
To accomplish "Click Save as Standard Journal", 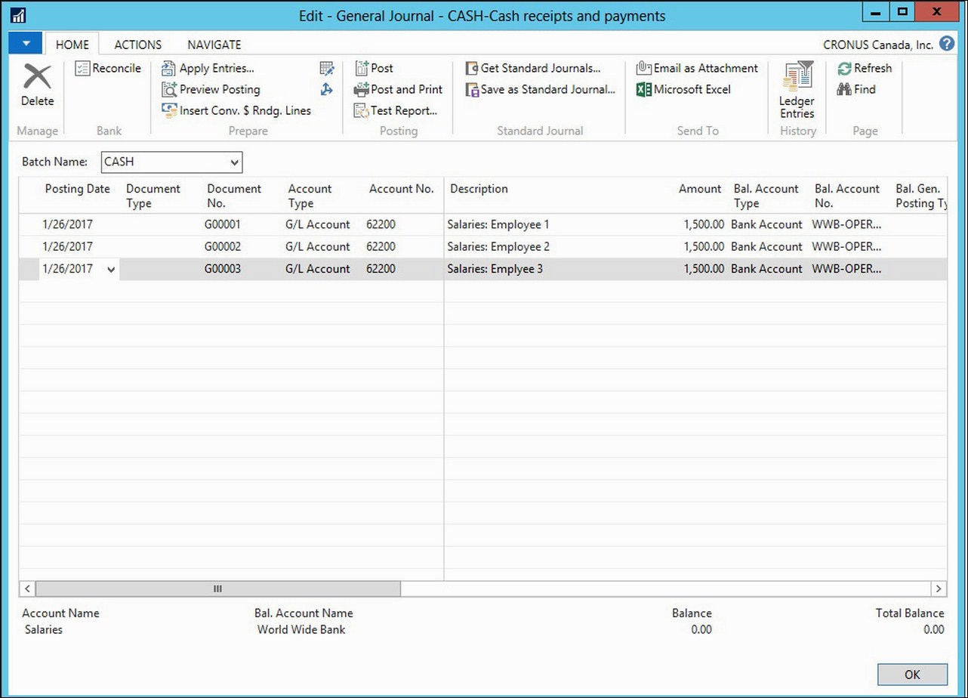I will (541, 89).
